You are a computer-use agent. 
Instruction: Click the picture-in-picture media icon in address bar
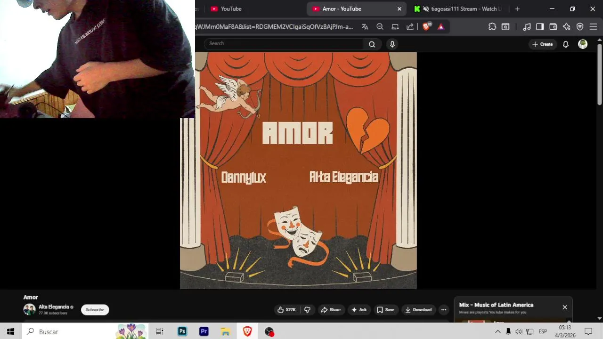click(395, 27)
